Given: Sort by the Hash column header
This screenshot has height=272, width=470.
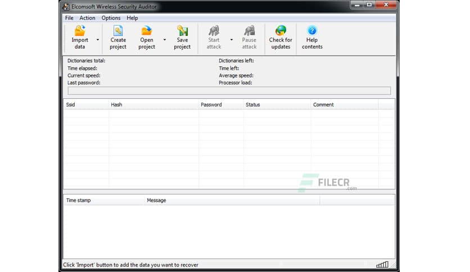Looking at the screenshot, I should point(153,105).
